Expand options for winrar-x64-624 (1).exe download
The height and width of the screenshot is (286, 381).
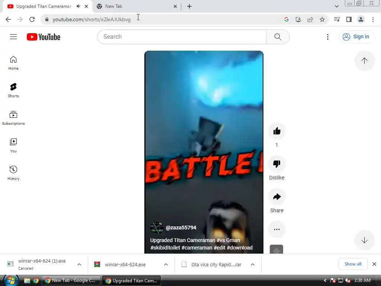coord(79,264)
